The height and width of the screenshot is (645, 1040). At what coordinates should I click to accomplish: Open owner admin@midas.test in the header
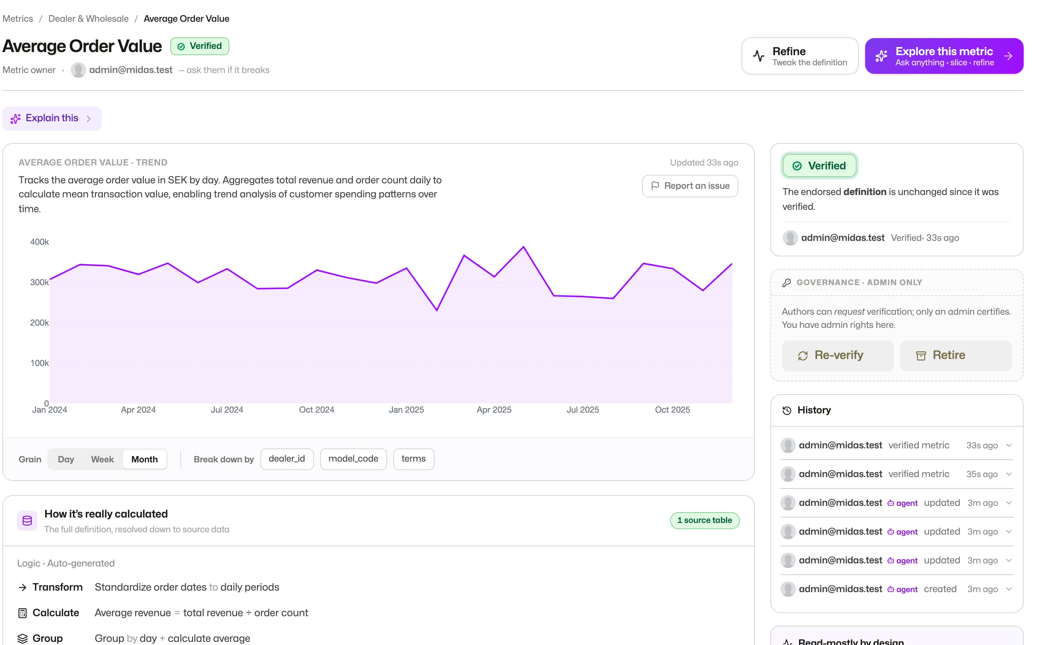(131, 70)
